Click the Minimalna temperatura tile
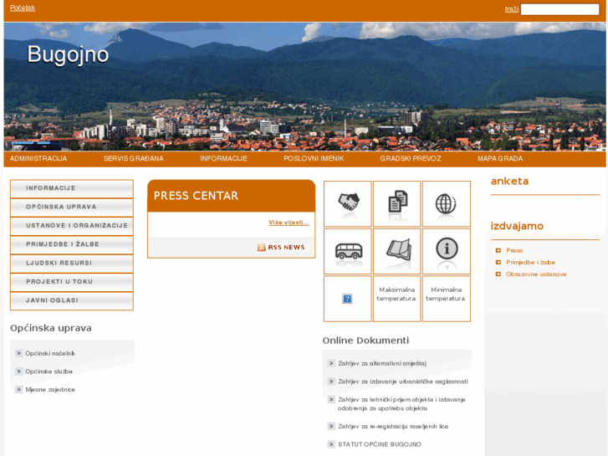Image resolution: width=608 pixels, height=456 pixels. (447, 299)
